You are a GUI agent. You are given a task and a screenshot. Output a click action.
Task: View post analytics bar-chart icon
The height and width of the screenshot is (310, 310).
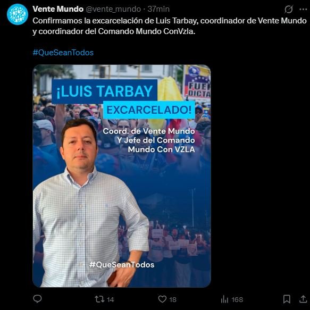[x=224, y=299]
